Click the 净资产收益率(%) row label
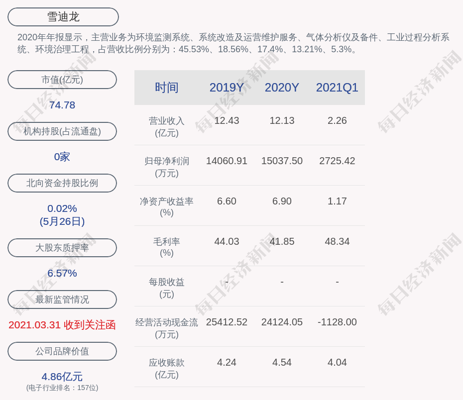This screenshot has height=400, width=463. pyautogui.click(x=167, y=207)
